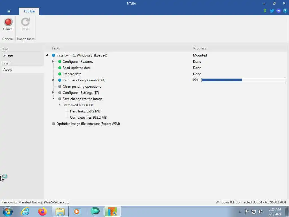Click the 49% progress bar
Viewport: 289px width, 217px height.
click(243, 80)
